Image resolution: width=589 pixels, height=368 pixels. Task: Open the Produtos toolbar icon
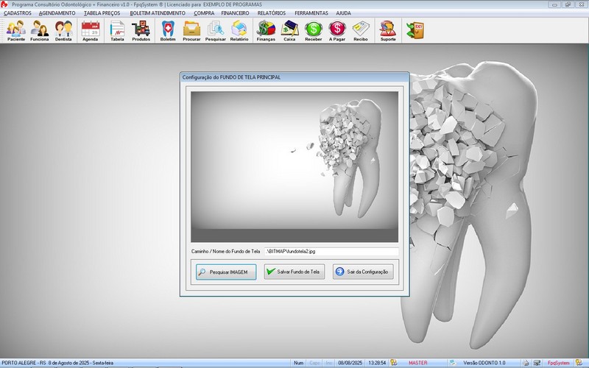coord(141,30)
